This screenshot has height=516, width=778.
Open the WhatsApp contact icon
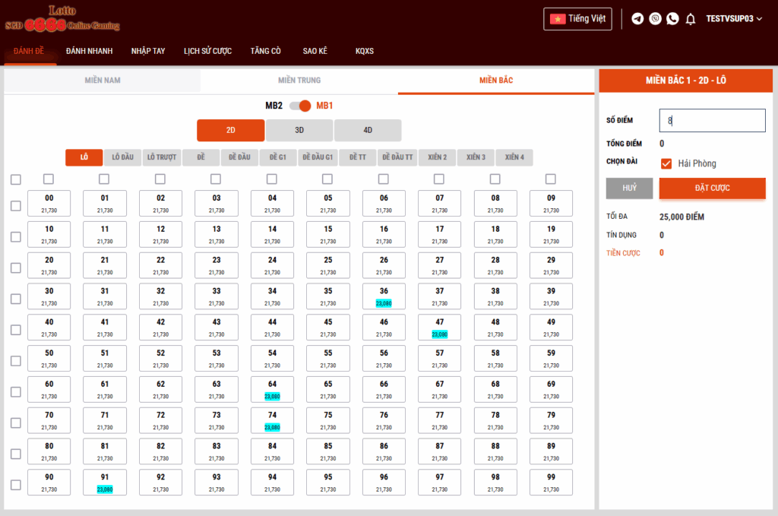tap(672, 19)
